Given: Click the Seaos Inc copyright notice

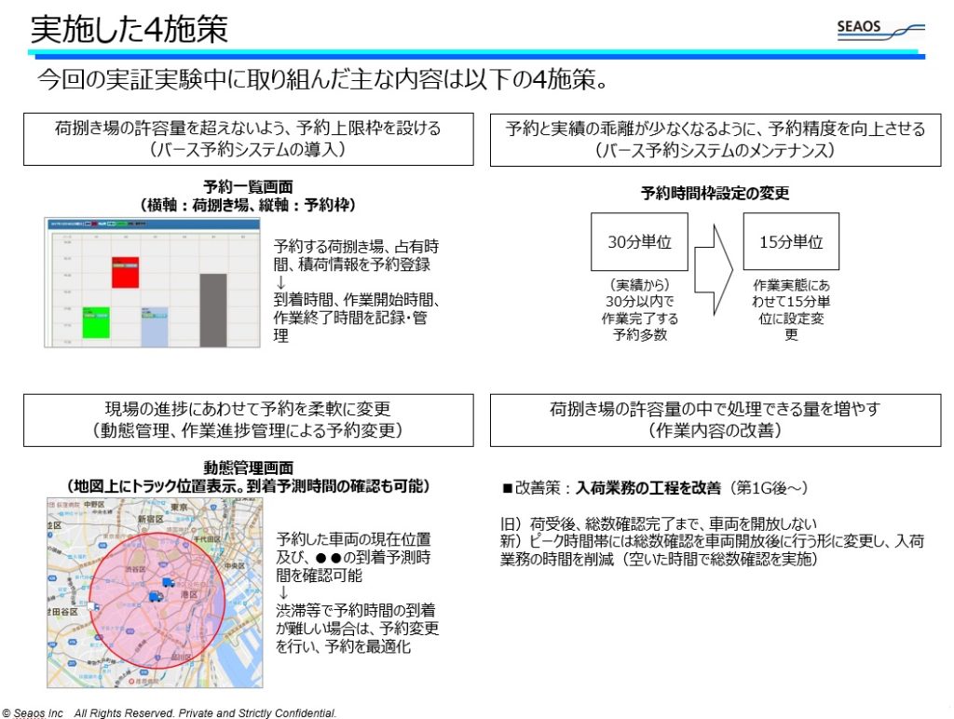Looking at the screenshot, I should pyautogui.click(x=169, y=712).
